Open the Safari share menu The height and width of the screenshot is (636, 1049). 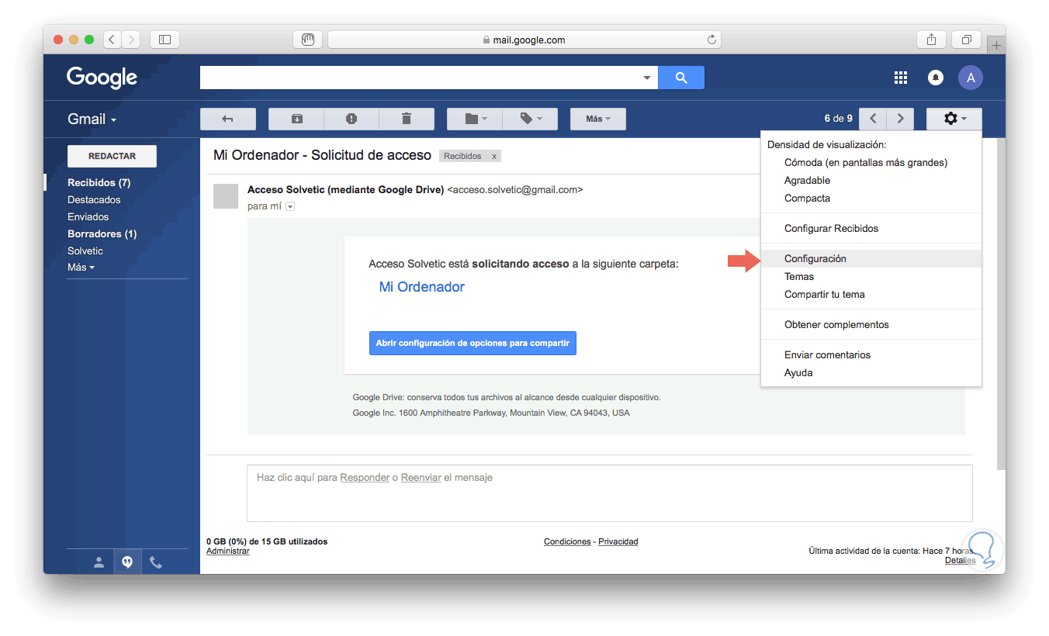pyautogui.click(x=931, y=39)
